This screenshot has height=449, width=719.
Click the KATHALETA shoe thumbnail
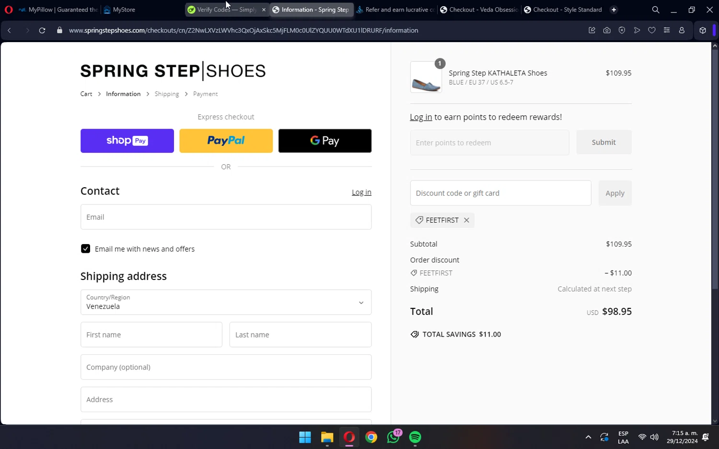pyautogui.click(x=426, y=77)
